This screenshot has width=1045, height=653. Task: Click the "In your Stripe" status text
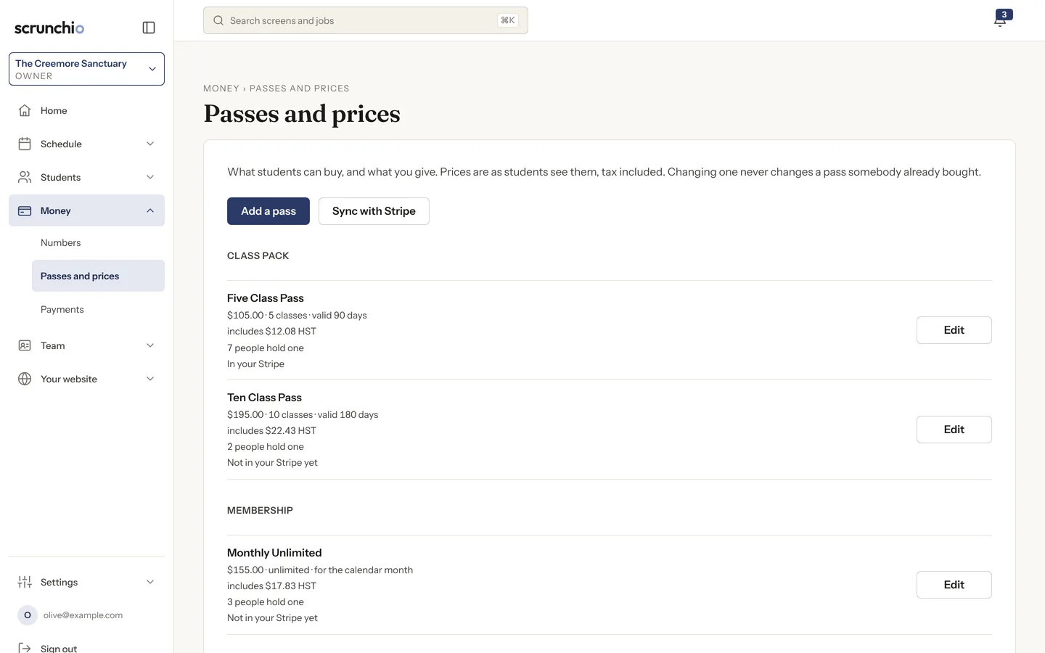pyautogui.click(x=255, y=364)
